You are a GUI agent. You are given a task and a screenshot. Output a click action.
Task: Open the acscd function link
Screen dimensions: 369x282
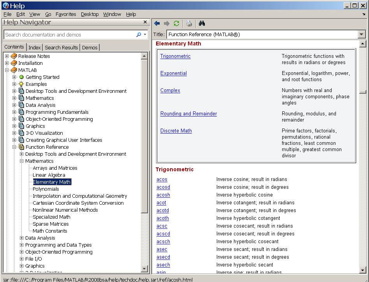(x=163, y=233)
